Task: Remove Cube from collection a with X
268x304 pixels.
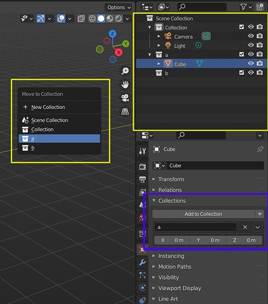Action: pyautogui.click(x=245, y=227)
